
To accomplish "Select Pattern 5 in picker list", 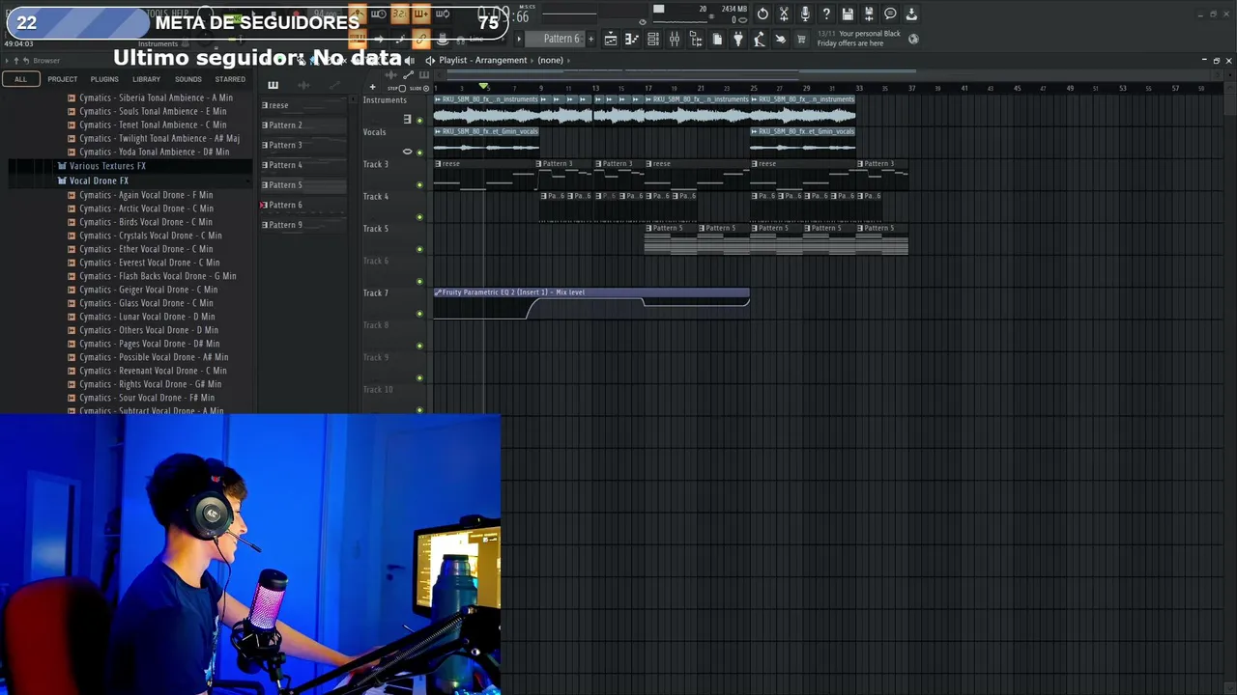I will (x=303, y=185).
